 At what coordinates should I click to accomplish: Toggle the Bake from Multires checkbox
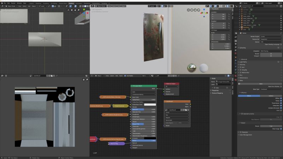point(281,87)
